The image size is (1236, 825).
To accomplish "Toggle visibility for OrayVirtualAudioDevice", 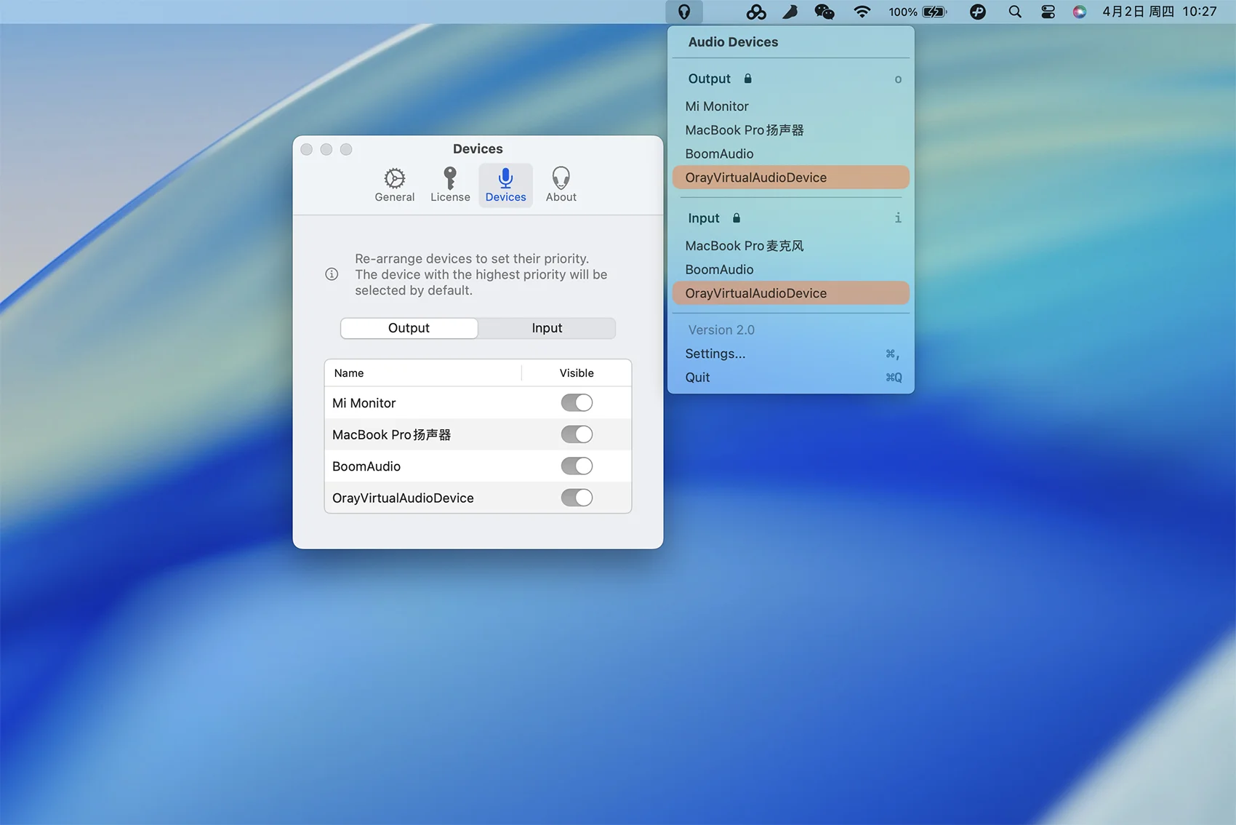I will coord(577,498).
